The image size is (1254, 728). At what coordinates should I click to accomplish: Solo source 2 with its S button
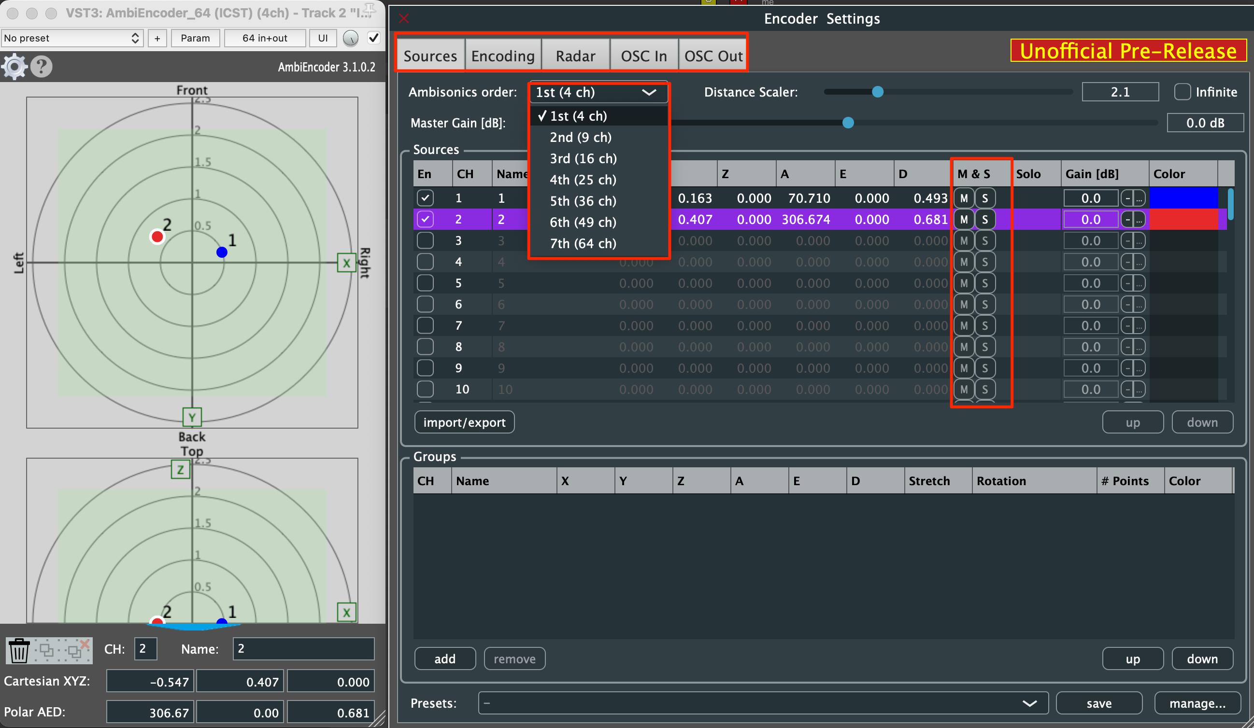985,219
